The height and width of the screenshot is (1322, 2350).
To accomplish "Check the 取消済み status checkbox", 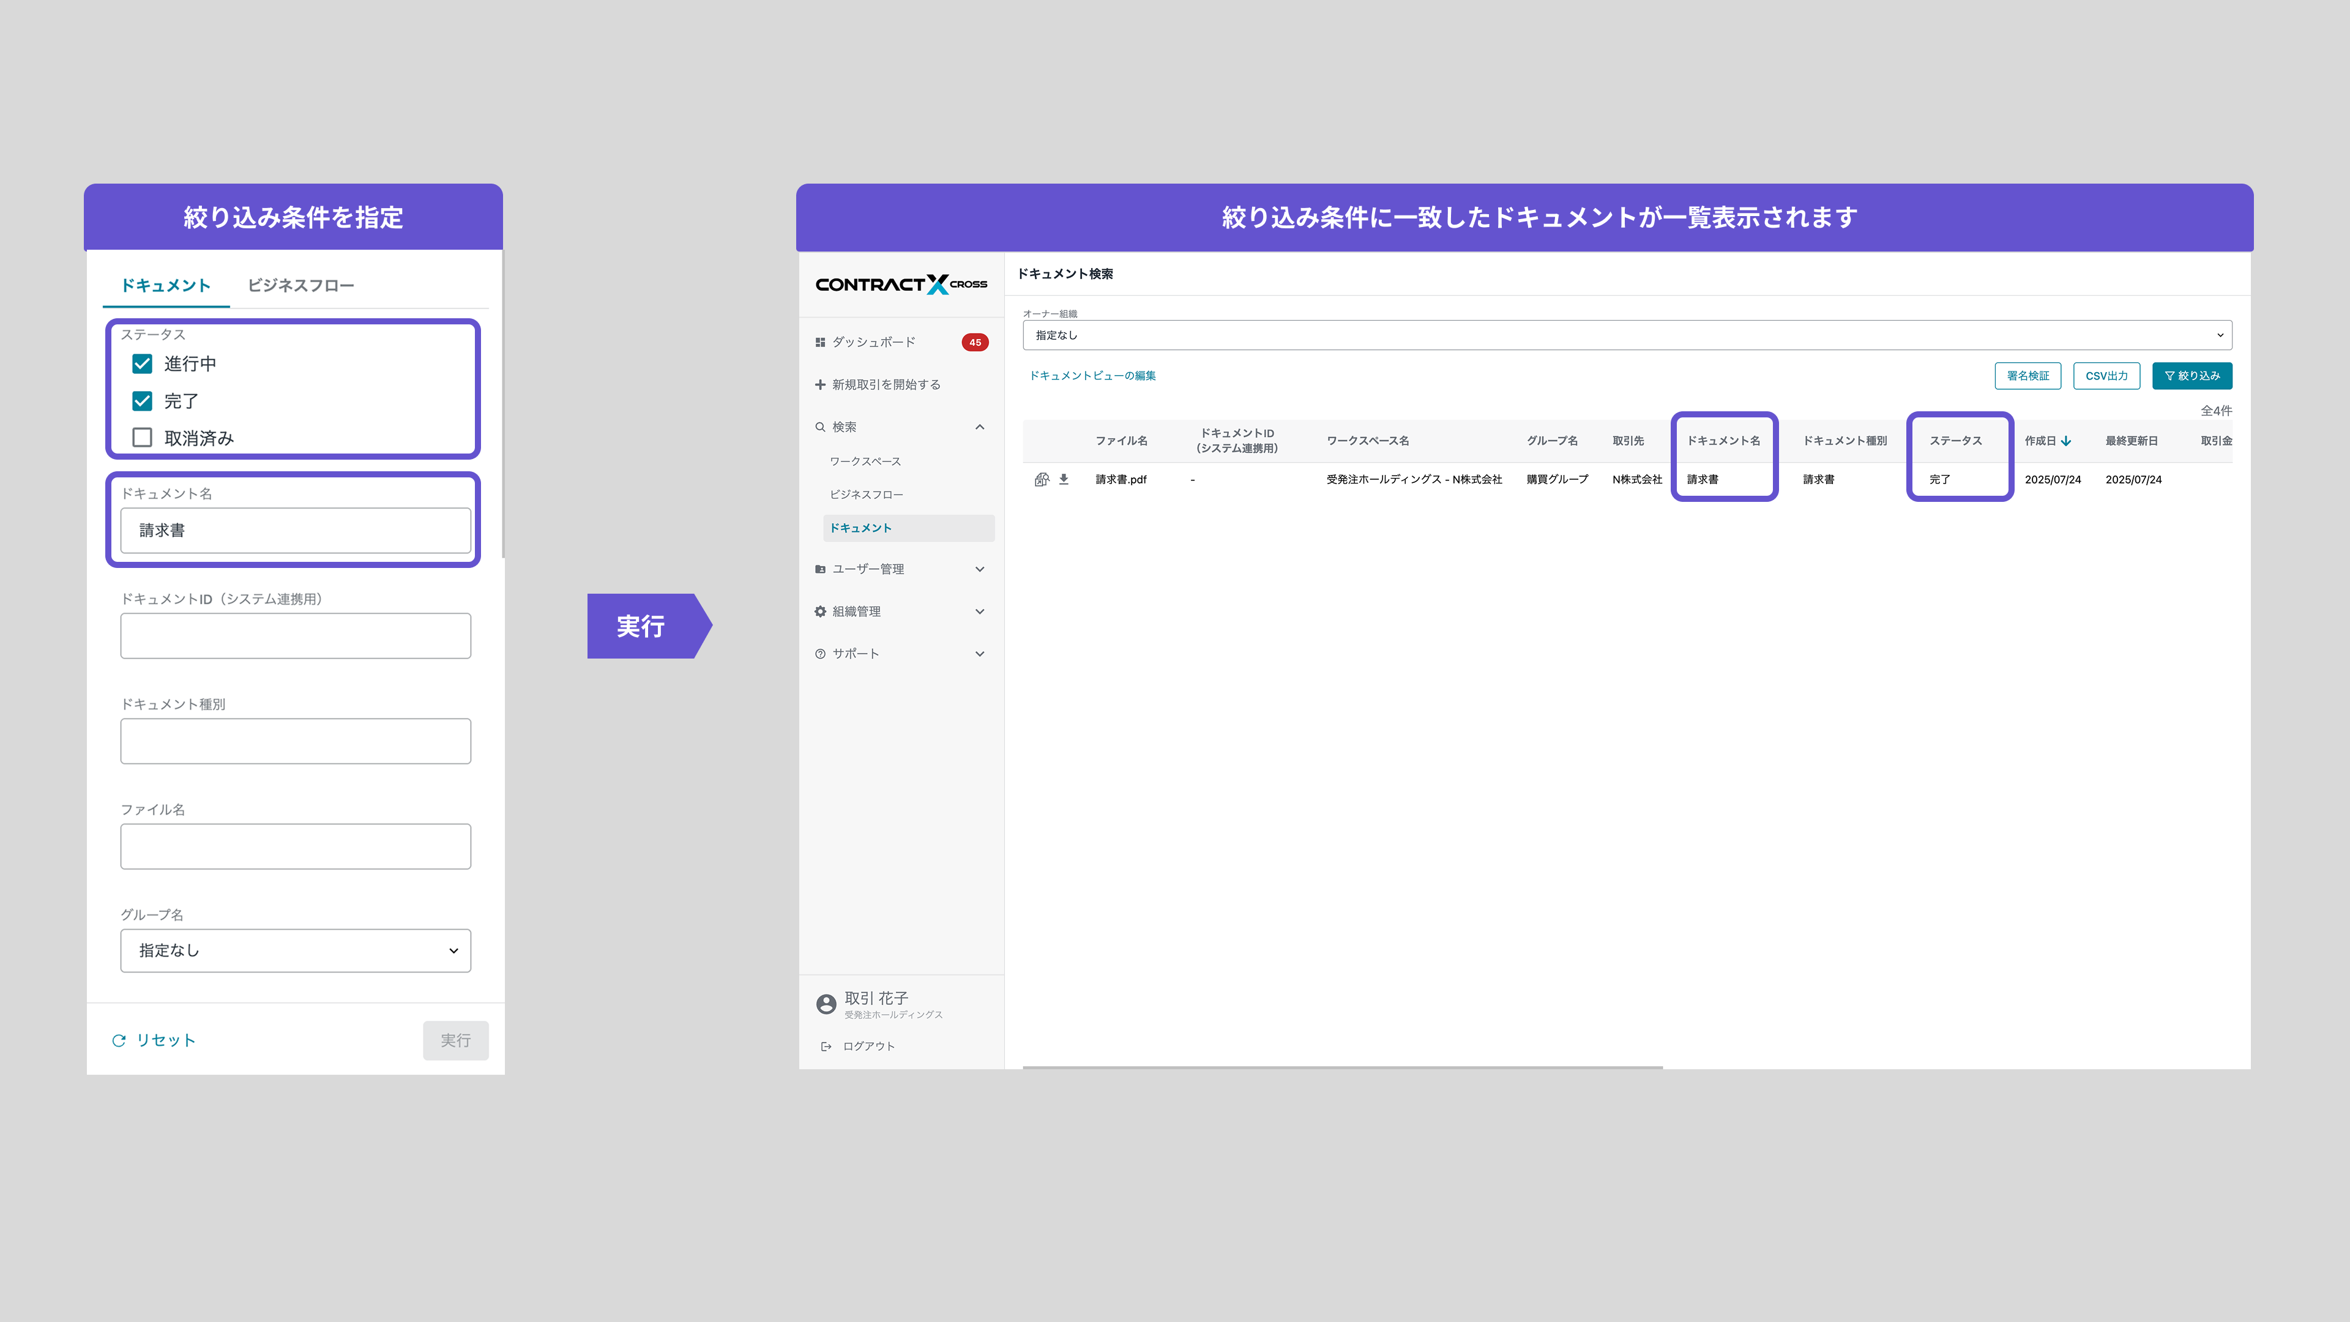I will pyautogui.click(x=143, y=438).
